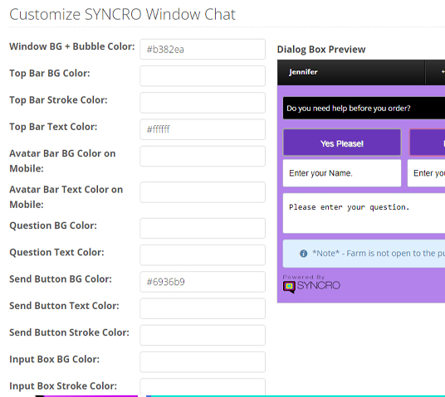Select the Send Button Stroke Color field
The height and width of the screenshot is (397, 445).
pos(203,335)
